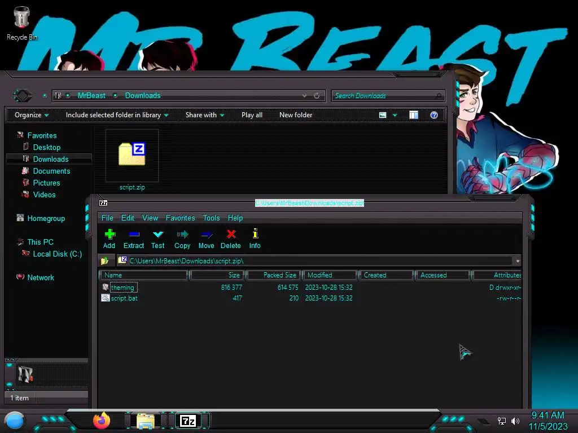Click the red Delete icon in 7-Zip

click(x=231, y=234)
